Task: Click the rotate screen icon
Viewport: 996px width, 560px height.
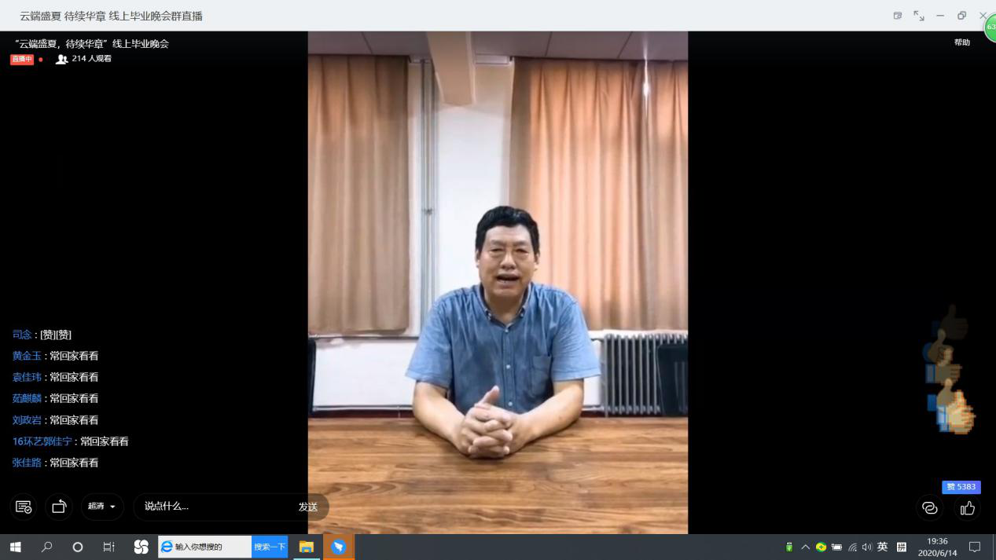Action: pyautogui.click(x=59, y=507)
